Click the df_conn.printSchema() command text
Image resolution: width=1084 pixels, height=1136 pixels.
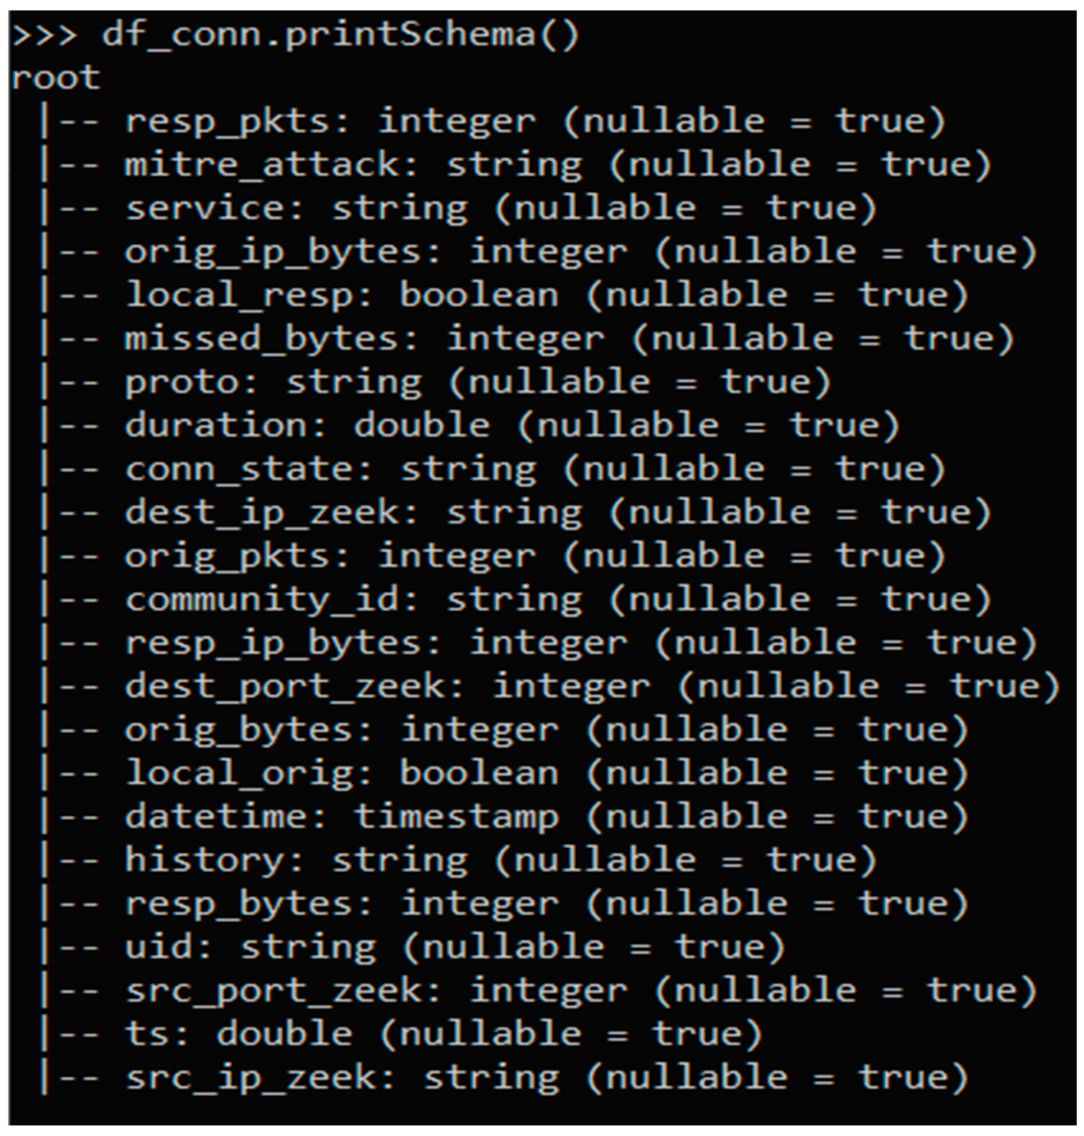tap(340, 36)
